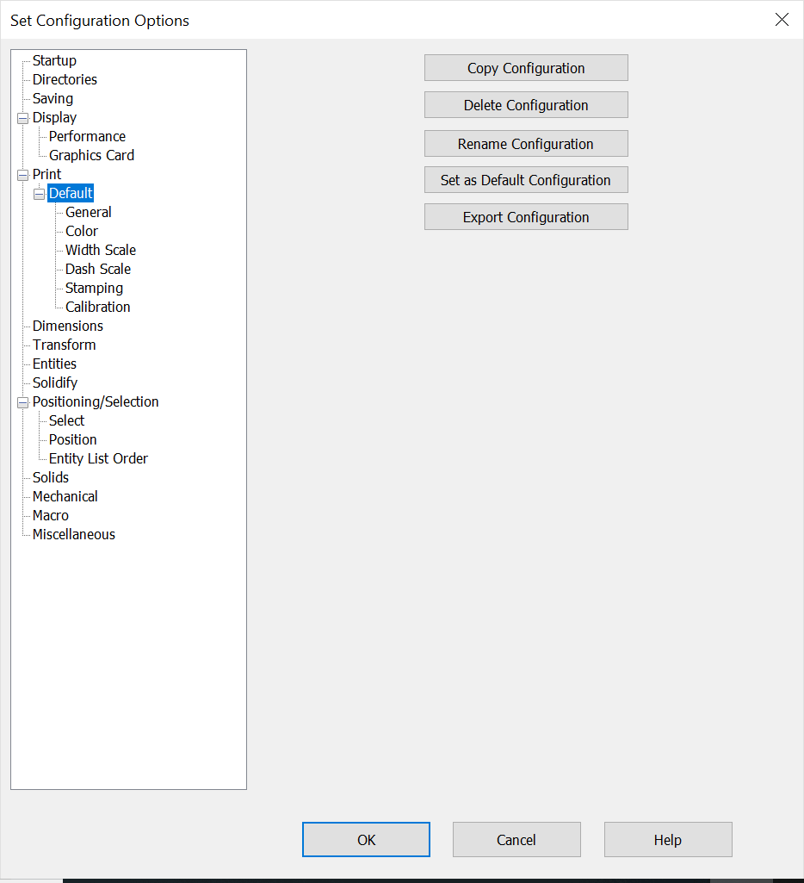
Task: Open the Miscellaneous settings page
Action: click(x=73, y=534)
